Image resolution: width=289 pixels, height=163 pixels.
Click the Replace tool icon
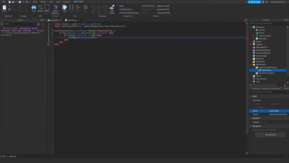coord(40,7)
